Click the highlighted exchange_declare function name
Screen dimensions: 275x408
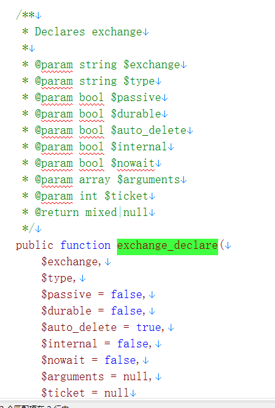tap(168, 246)
